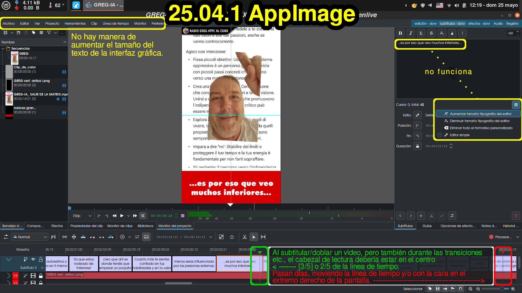The width and height of the screenshot is (522, 293).
Task: Switch to efectos - dory layout
Action: (x=479, y=24)
